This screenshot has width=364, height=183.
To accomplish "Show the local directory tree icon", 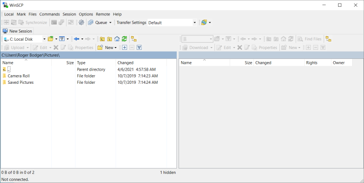I will (134, 39).
